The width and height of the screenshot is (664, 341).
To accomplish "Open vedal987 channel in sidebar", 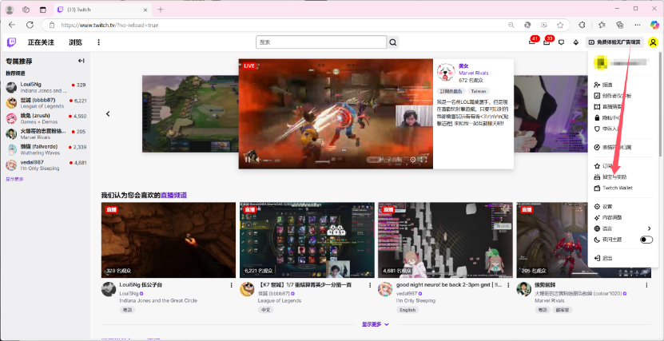I will click(x=46, y=165).
